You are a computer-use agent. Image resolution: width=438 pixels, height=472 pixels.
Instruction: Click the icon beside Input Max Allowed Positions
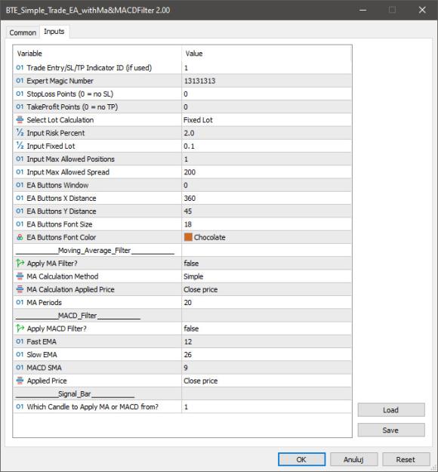(x=20, y=159)
